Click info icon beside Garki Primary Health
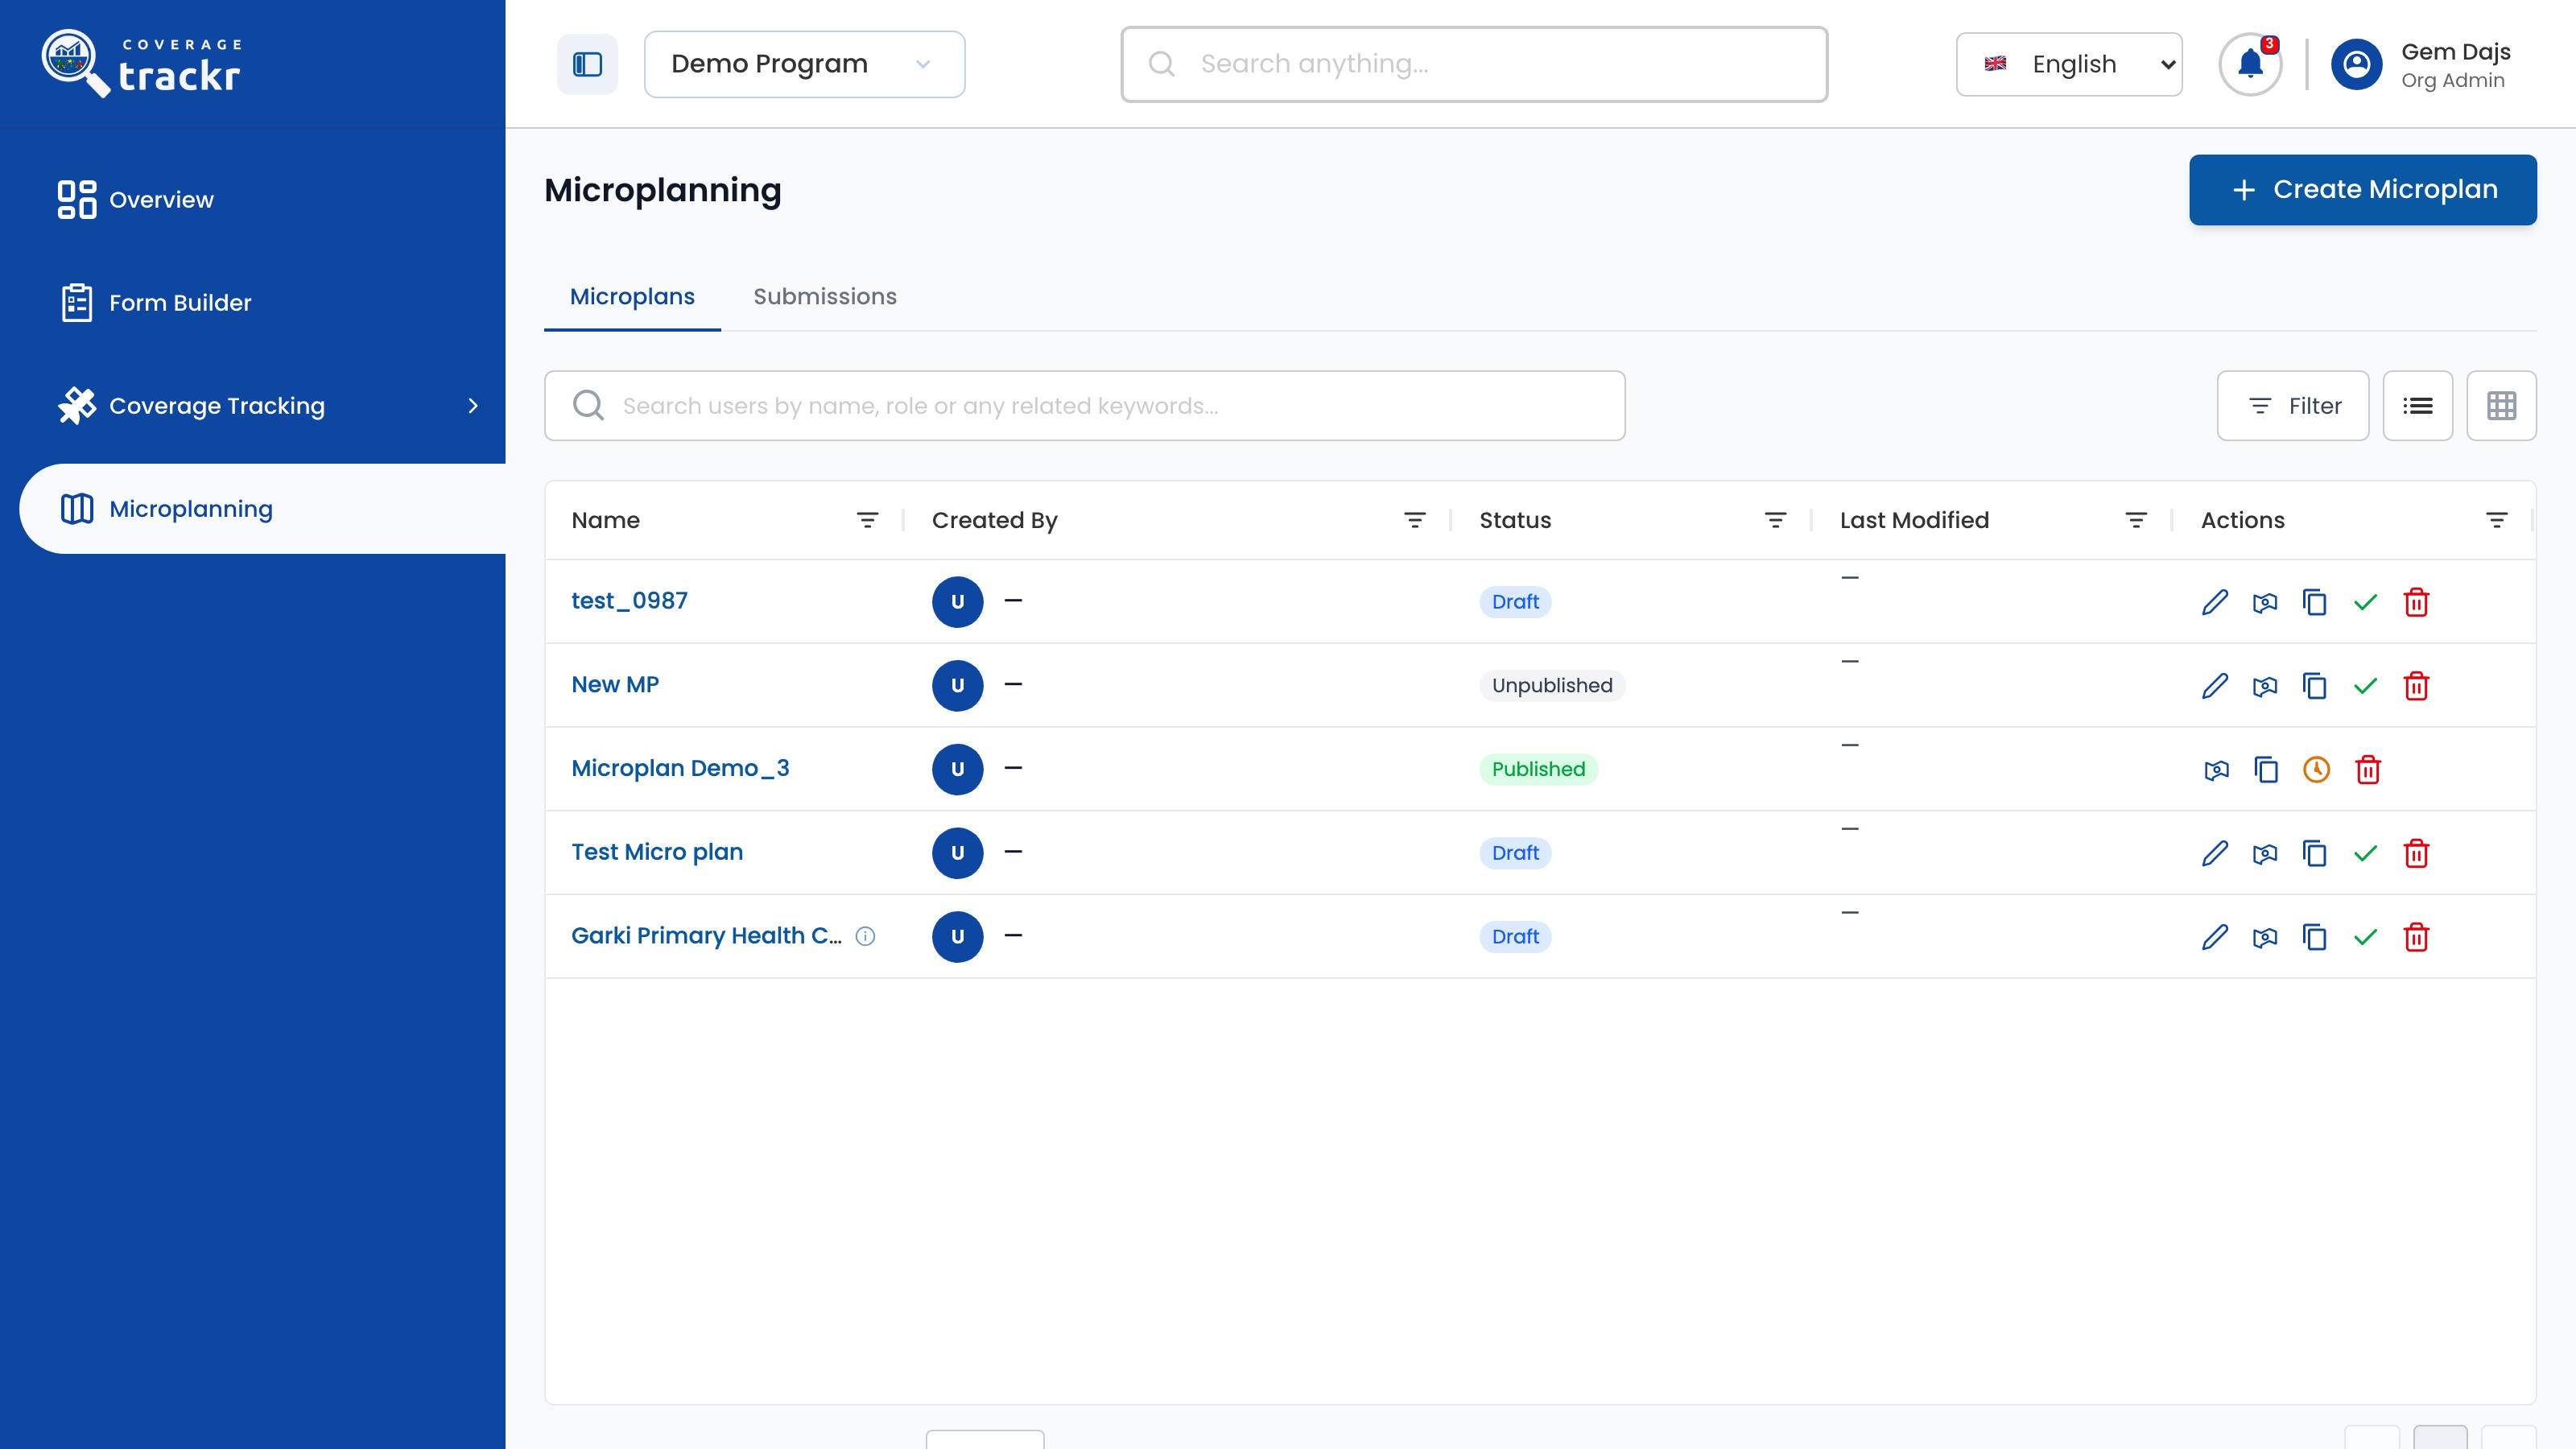2576x1449 pixels. point(865,936)
